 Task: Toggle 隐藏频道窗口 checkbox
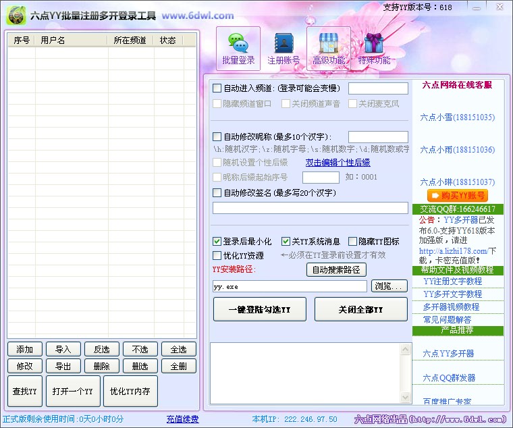tap(217, 104)
